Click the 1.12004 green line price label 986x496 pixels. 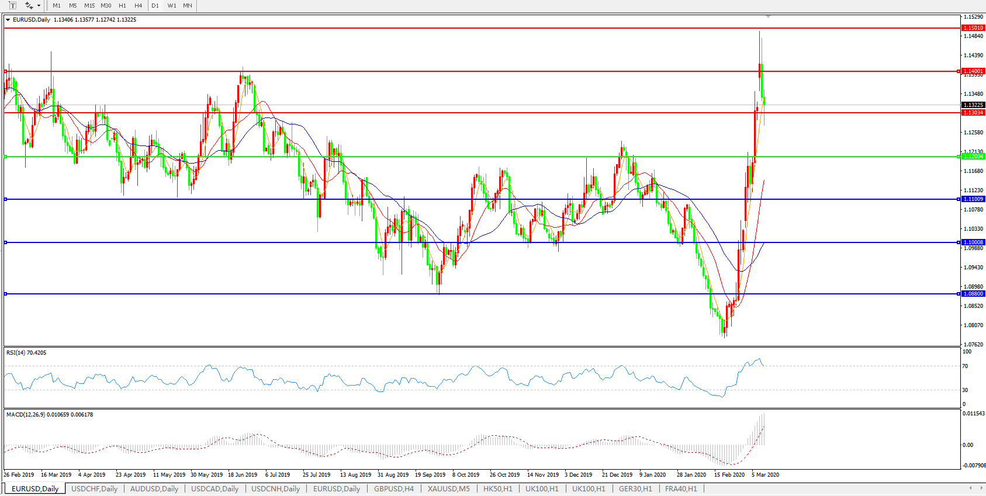[973, 157]
